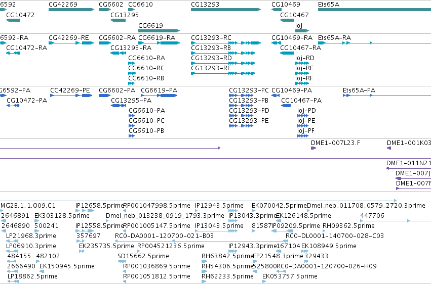Select EST IP12943.5prime label

(x=219, y=205)
